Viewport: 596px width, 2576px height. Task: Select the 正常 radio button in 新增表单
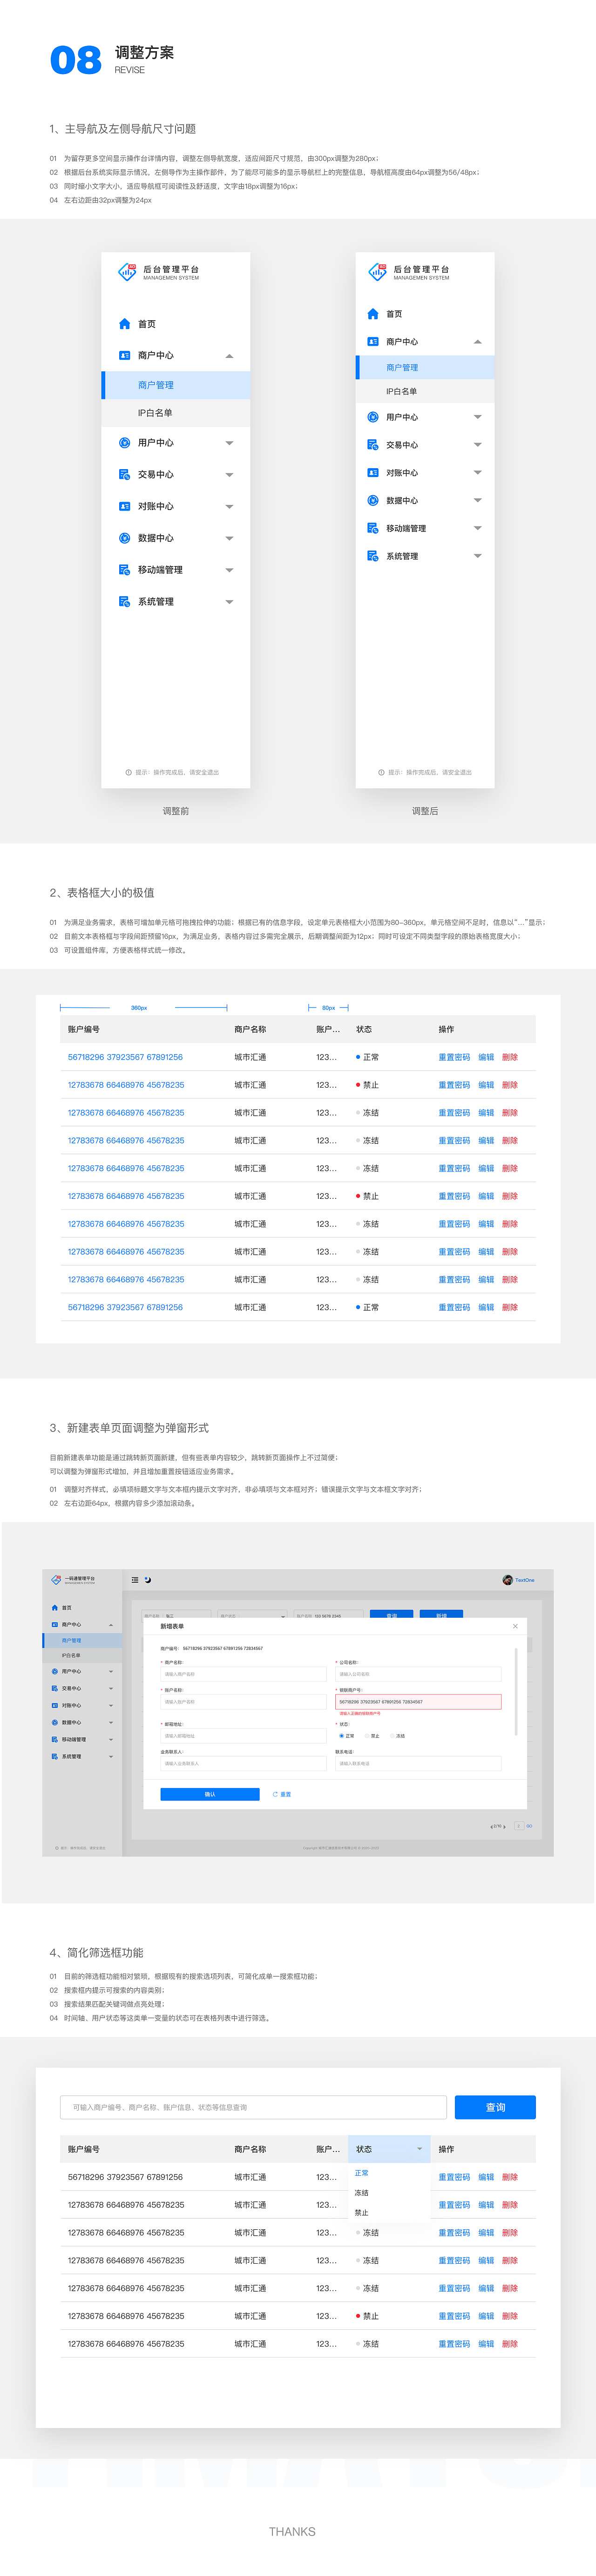tap(342, 1736)
